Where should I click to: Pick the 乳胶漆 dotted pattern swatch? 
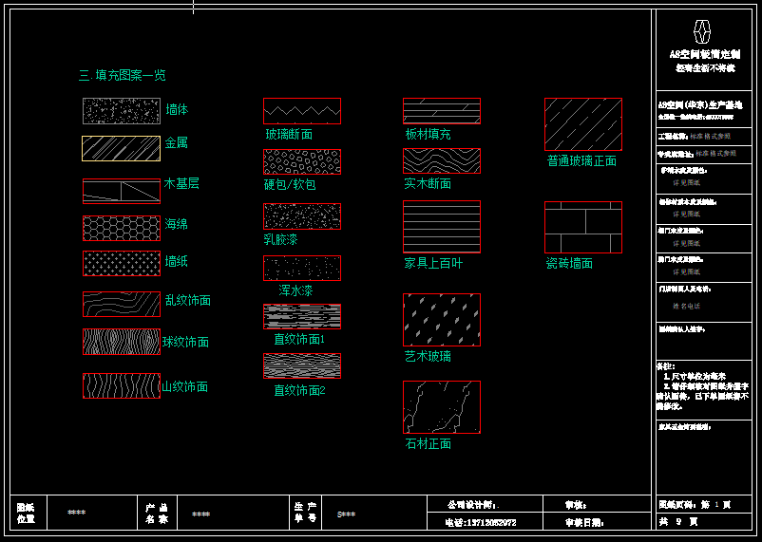pyautogui.click(x=301, y=215)
